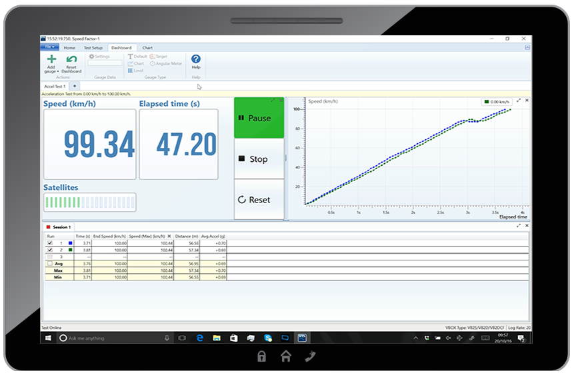Open the Chart ribbon tab
Screen dimensions: 574x377
pyautogui.click(x=147, y=48)
